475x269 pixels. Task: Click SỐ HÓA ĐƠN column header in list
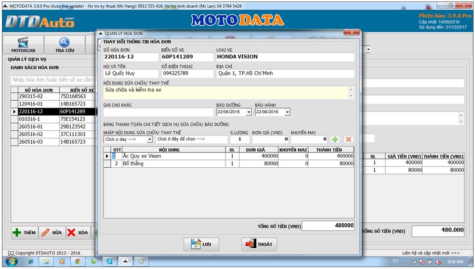click(x=39, y=90)
